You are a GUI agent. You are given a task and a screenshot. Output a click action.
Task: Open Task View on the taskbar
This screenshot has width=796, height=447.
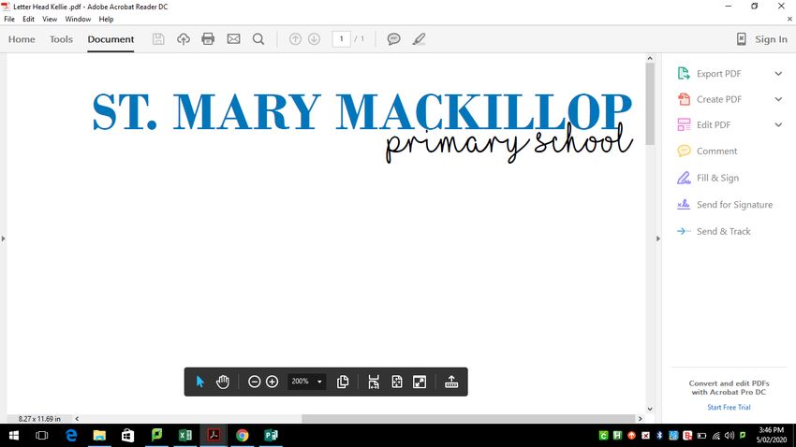(41, 436)
